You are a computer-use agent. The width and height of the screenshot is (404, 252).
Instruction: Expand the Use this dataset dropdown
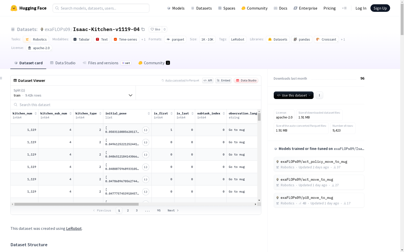pos(293,95)
